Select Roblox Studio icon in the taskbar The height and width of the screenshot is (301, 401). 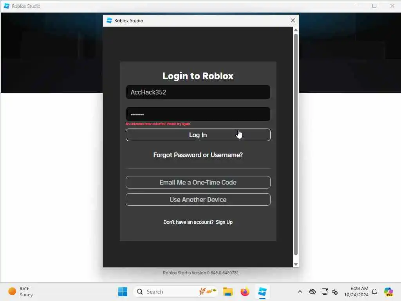262,292
